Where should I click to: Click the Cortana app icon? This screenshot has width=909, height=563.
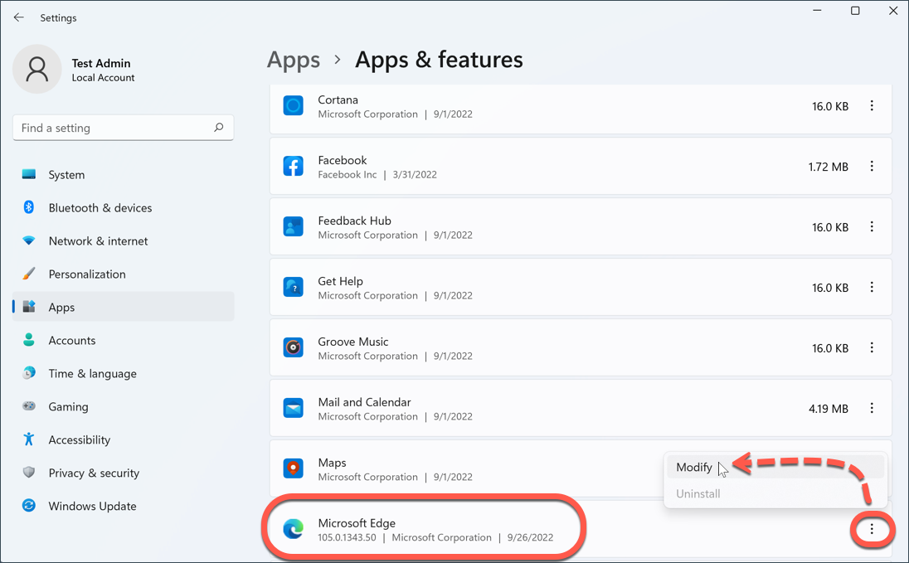pos(294,105)
